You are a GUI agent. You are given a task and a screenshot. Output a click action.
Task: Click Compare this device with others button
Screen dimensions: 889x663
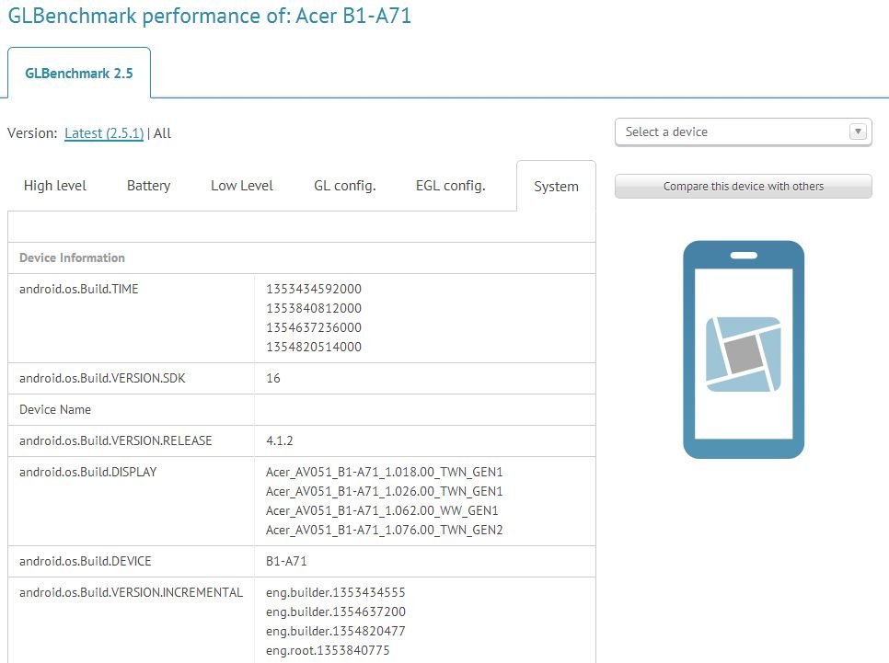[744, 187]
